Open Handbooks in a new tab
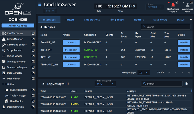Image resolution: width=194 pixels, height=114 pixels. pyautogui.click(x=33, y=101)
